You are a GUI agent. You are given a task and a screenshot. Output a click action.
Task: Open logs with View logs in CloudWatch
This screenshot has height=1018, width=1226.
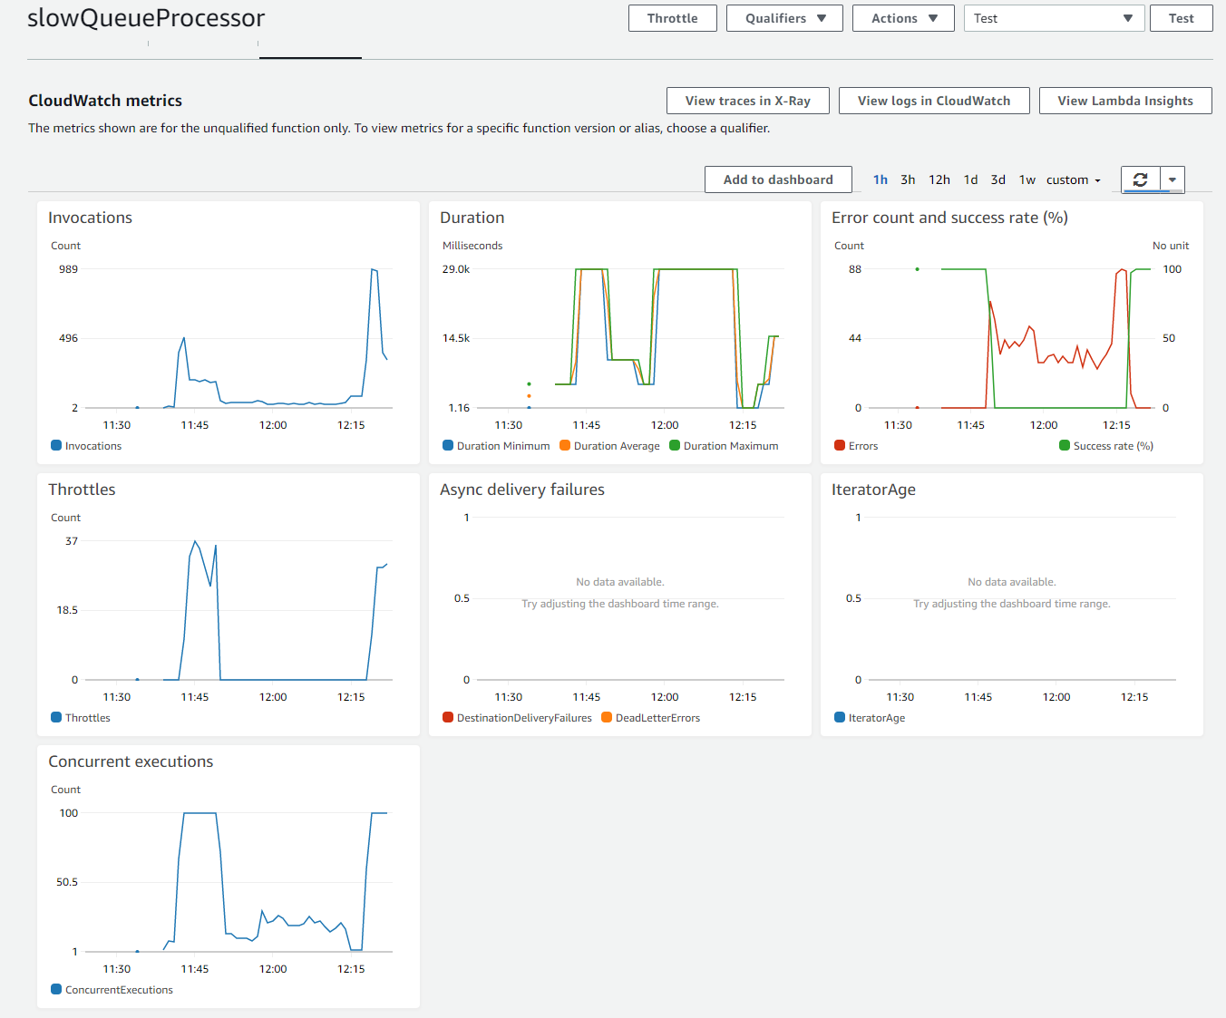coord(934,101)
